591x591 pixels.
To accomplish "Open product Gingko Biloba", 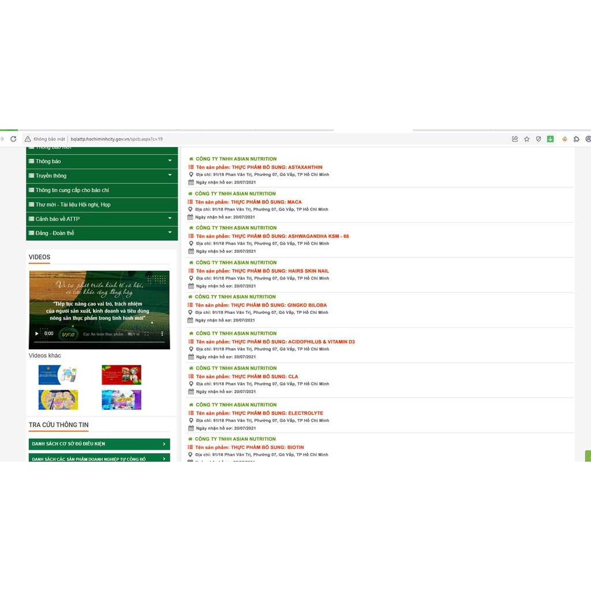I will pyautogui.click(x=261, y=305).
